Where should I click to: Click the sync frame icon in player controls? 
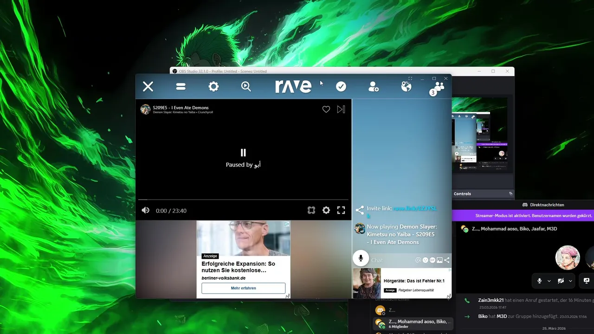coord(311,210)
